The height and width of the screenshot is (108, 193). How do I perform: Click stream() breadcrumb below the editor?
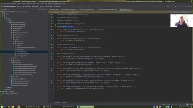point(65,102)
